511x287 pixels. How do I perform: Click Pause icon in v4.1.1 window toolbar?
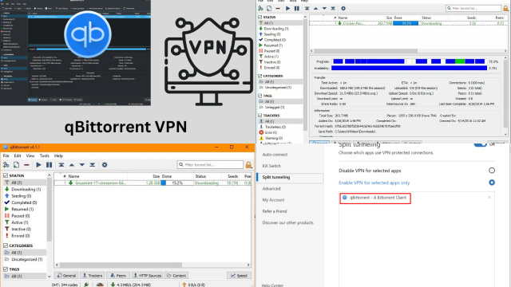point(49,165)
